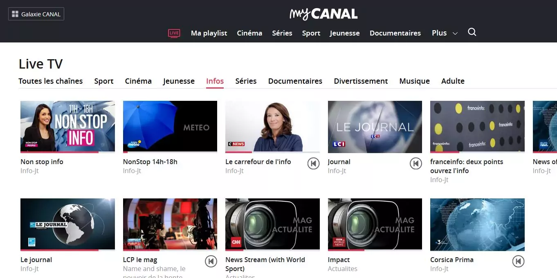Switch to Toutes les chaînes tab
557x278 pixels.
(x=51, y=81)
